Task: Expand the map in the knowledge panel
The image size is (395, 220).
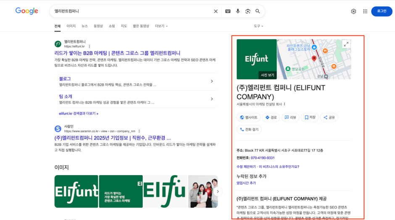Action: click(x=346, y=44)
